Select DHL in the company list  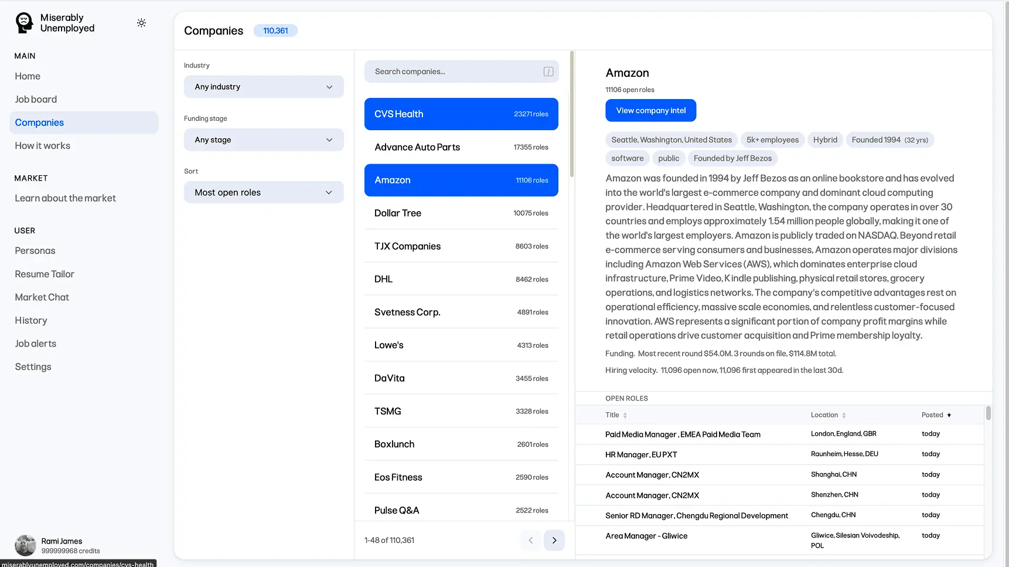461,279
